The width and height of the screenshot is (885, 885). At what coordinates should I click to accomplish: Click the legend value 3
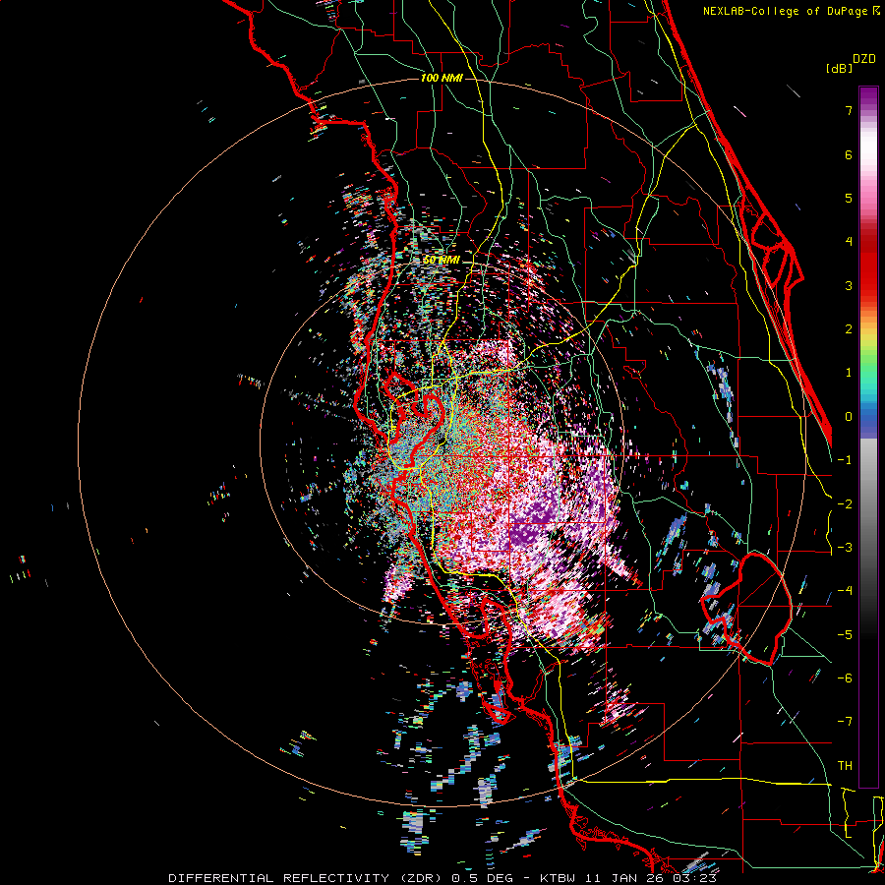(x=849, y=285)
